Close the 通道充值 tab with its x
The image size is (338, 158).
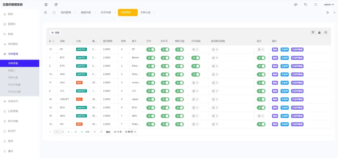[95, 13]
